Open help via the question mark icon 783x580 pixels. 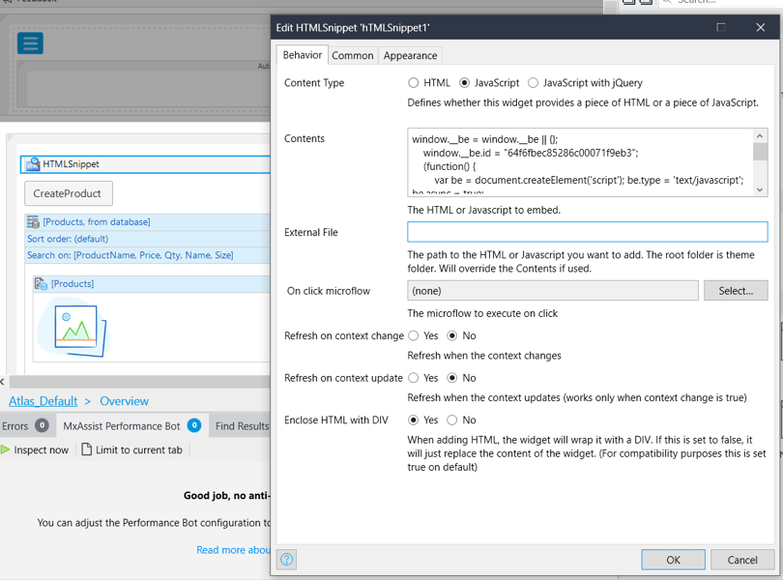click(287, 559)
